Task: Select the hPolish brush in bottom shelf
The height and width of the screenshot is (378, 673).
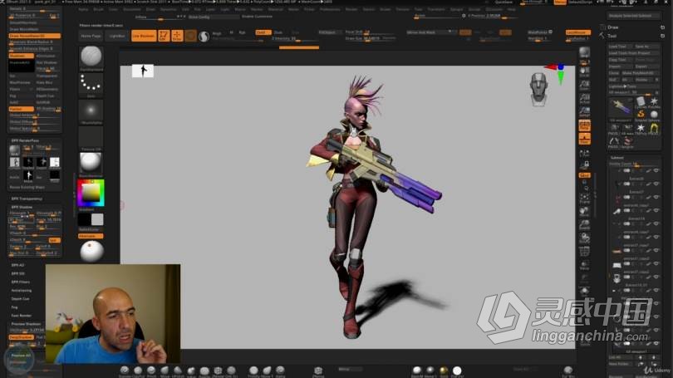Action: point(178,371)
